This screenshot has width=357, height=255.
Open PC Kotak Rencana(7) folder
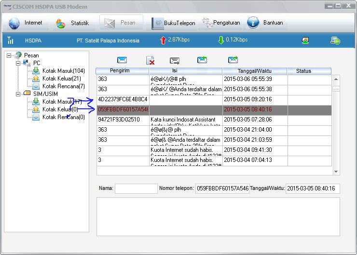tap(64, 86)
